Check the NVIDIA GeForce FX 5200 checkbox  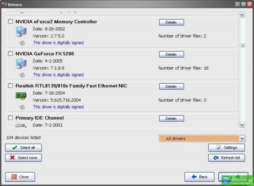click(10, 53)
